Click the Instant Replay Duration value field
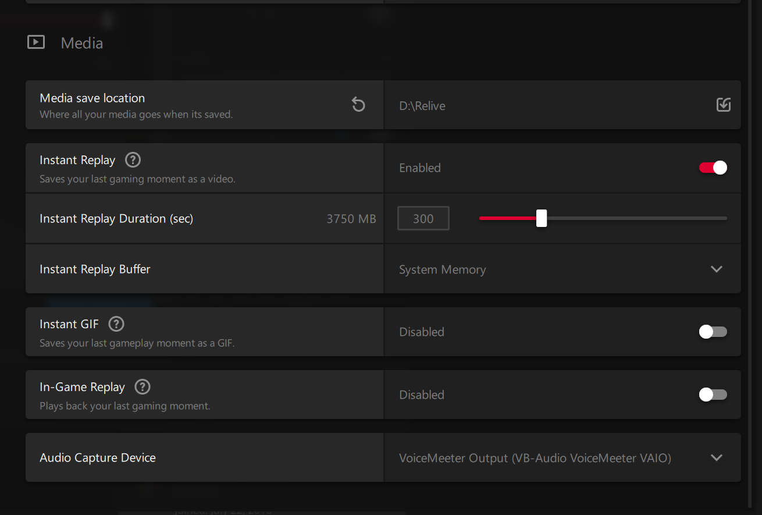The height and width of the screenshot is (515, 762). [423, 218]
